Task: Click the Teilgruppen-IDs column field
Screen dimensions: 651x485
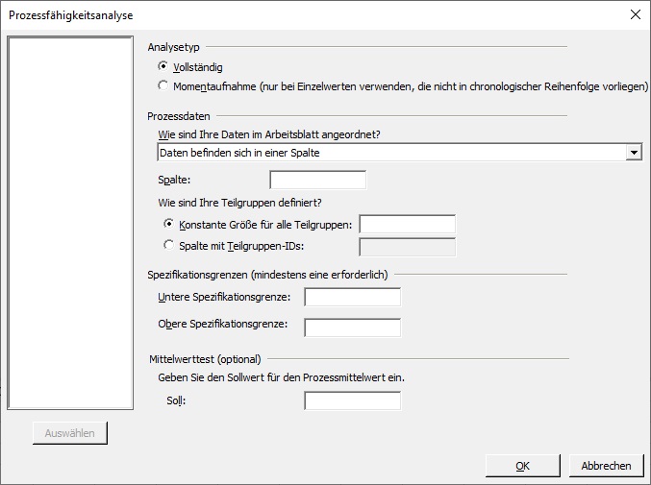Action: (x=408, y=247)
